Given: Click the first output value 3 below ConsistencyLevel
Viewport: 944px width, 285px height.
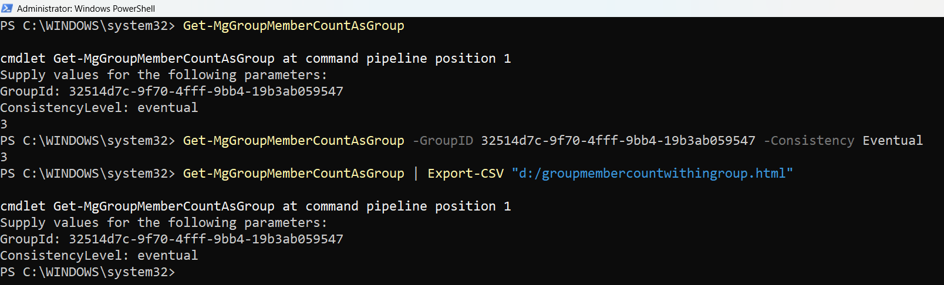Looking at the screenshot, I should pos(4,124).
